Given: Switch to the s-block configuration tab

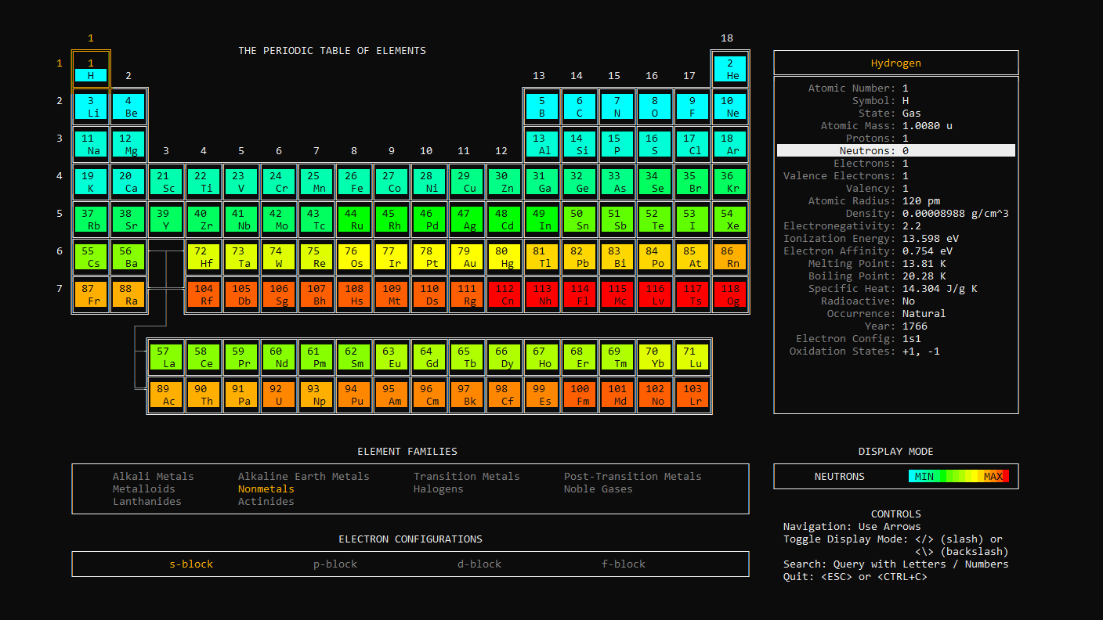Looking at the screenshot, I should pyautogui.click(x=190, y=564).
